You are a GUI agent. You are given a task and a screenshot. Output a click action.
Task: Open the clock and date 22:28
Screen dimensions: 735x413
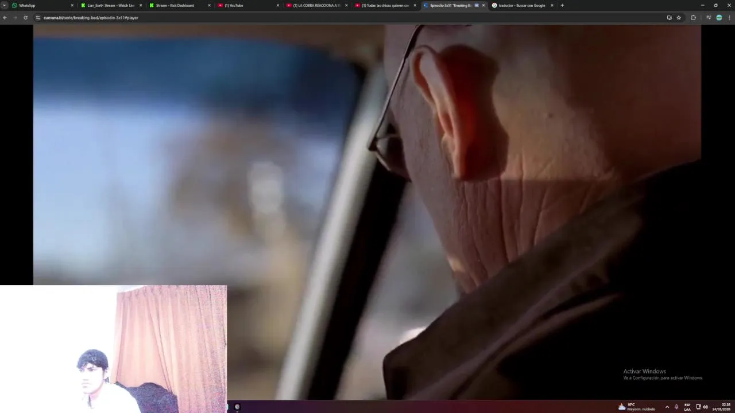(722, 407)
